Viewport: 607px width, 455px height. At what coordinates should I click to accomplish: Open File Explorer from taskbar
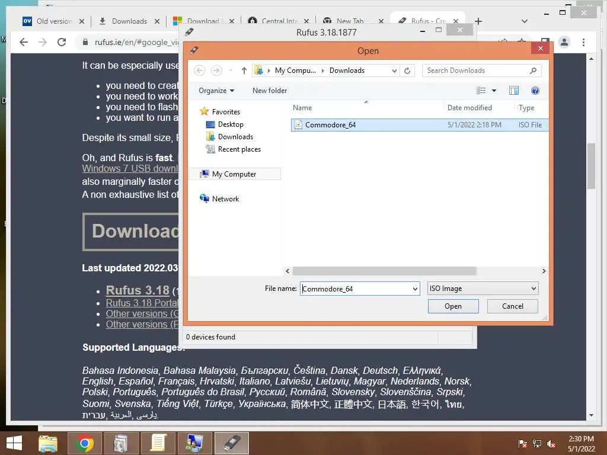tap(48, 443)
